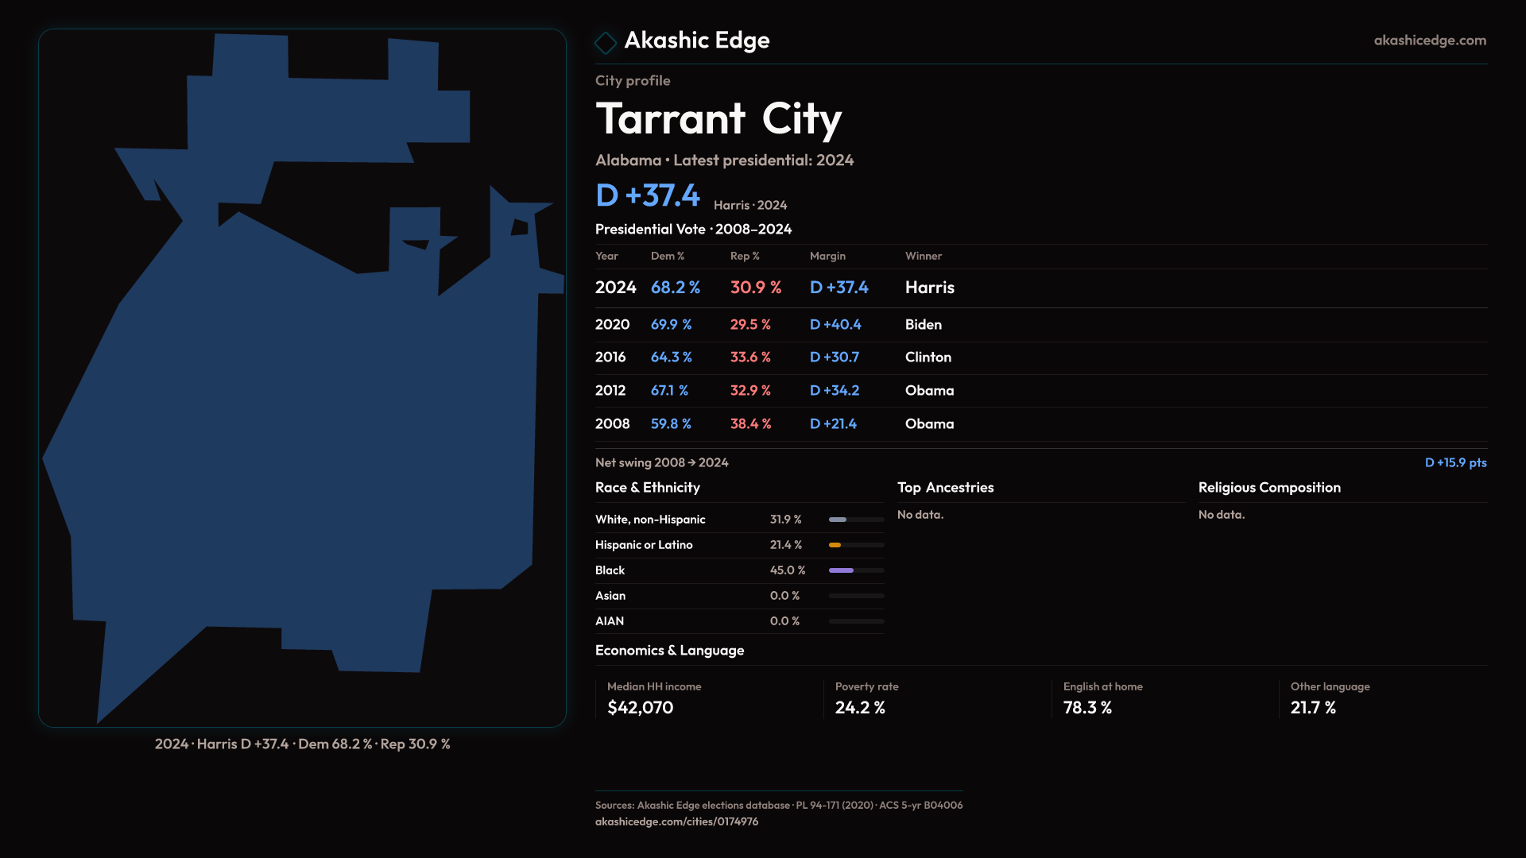Open the akashicedge.com/cities/0174976 URL
The width and height of the screenshot is (1526, 858).
(676, 821)
